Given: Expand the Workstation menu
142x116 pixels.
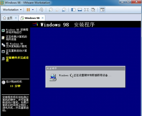Looking at the screenshot, I should (x=12, y=10).
